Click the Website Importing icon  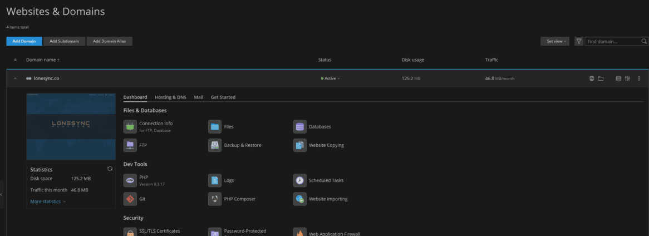[300, 199]
